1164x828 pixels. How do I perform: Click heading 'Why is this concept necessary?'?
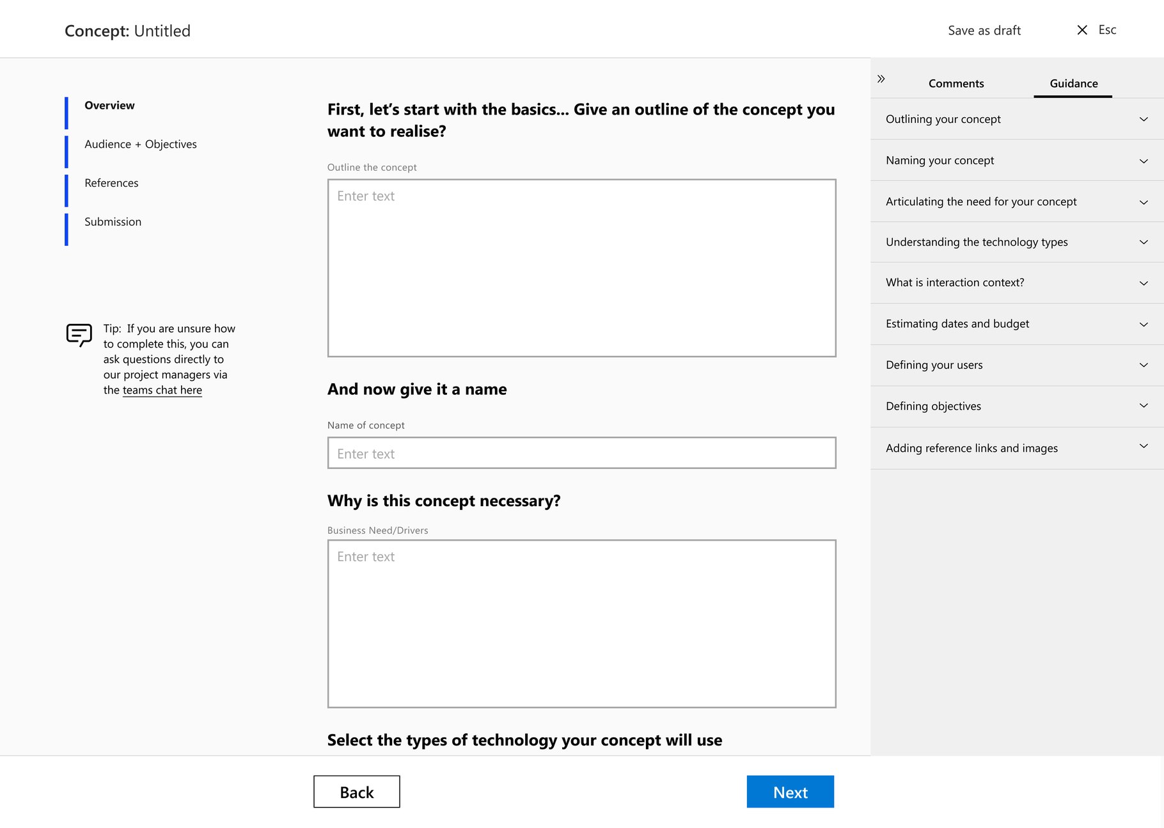[x=444, y=501]
